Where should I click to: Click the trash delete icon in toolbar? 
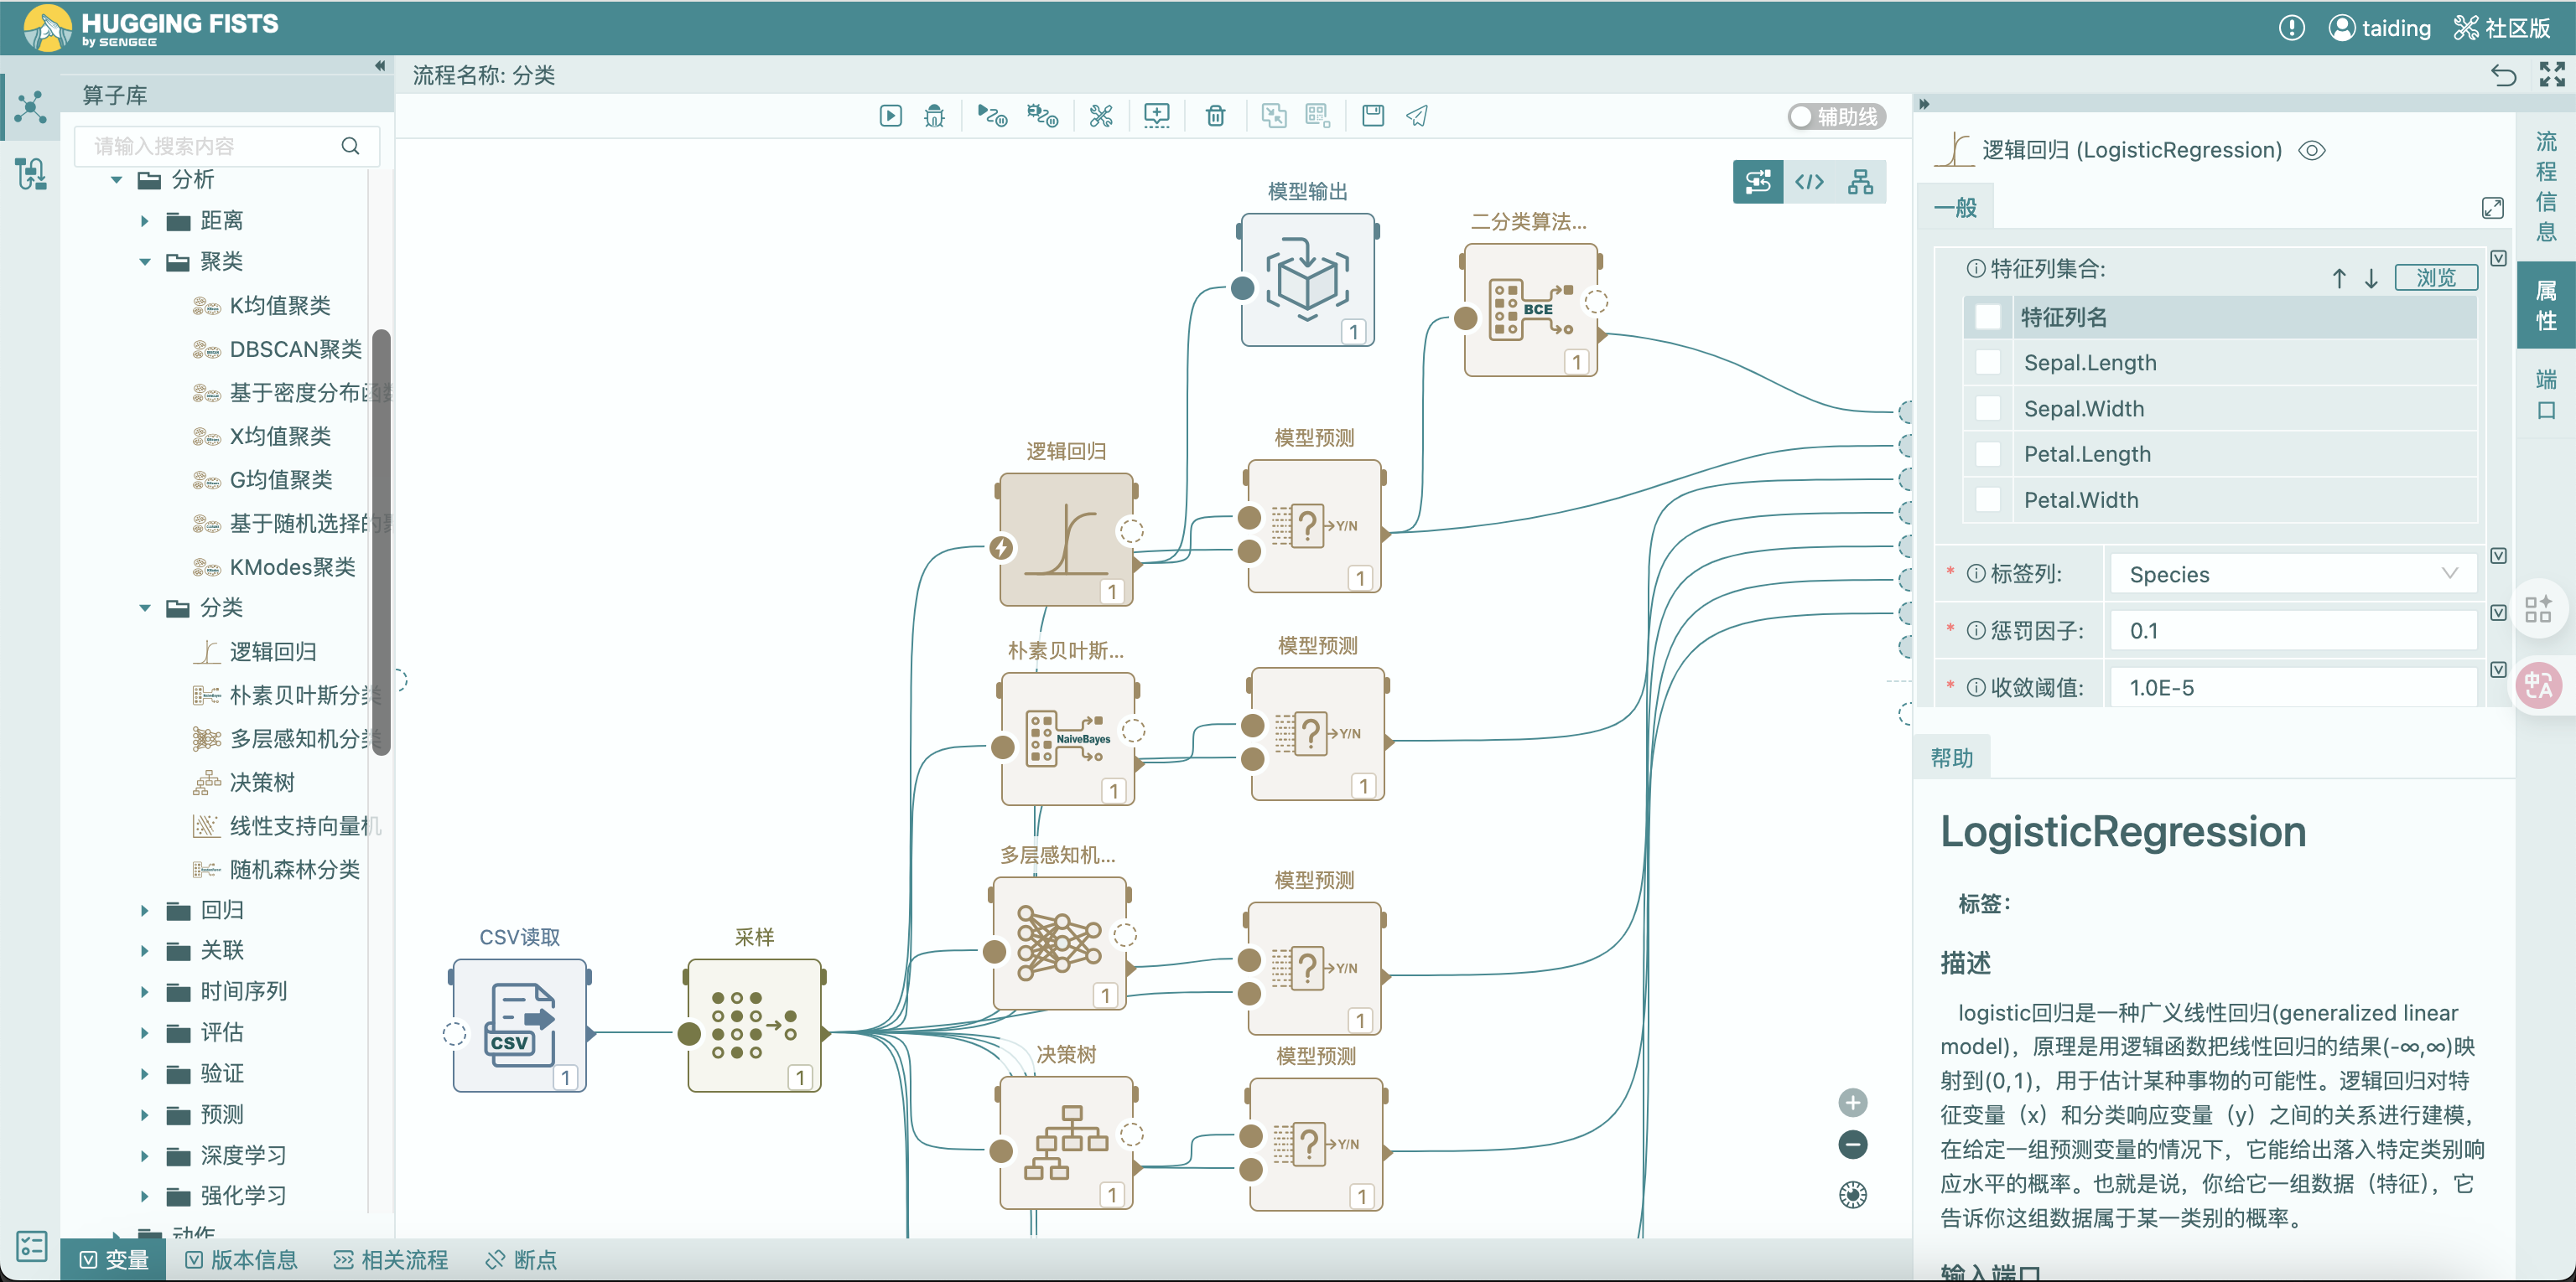click(x=1215, y=116)
